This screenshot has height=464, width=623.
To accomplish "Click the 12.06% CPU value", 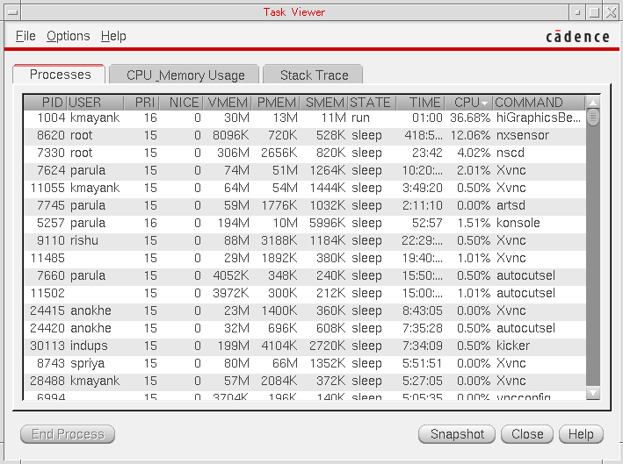I will [470, 135].
